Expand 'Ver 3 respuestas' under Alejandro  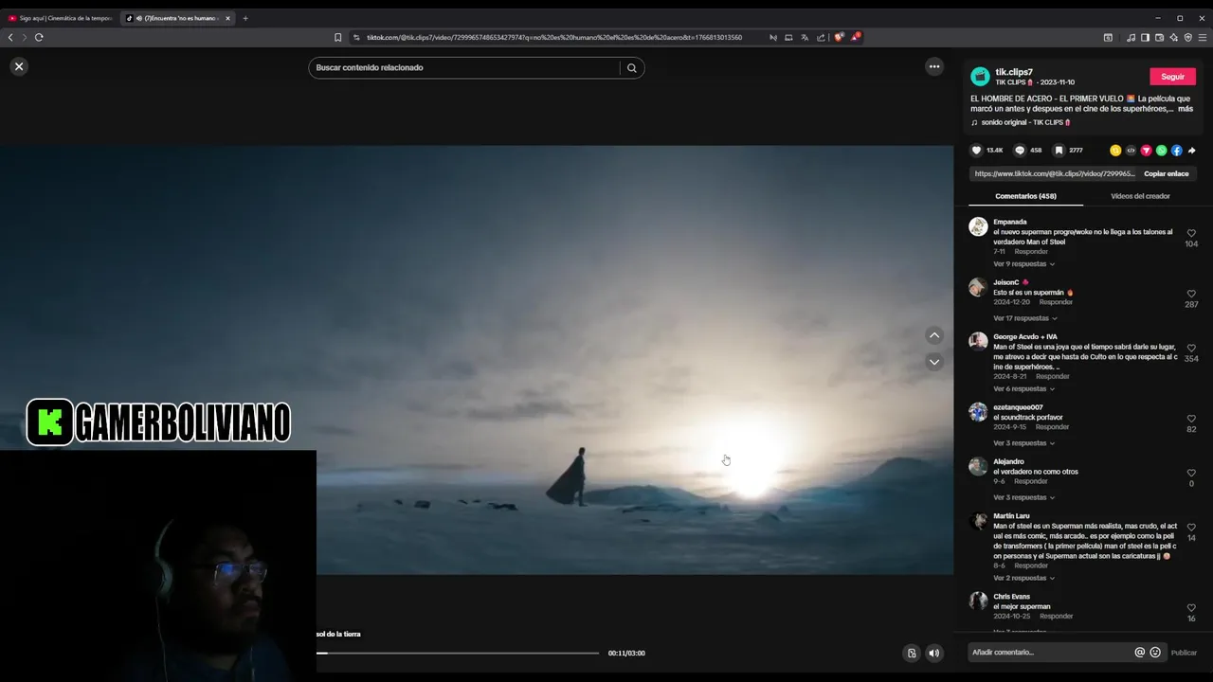tap(1023, 497)
